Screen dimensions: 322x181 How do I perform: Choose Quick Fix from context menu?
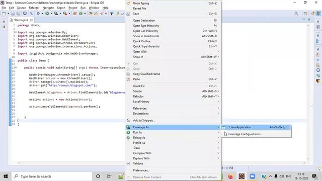(x=174, y=86)
